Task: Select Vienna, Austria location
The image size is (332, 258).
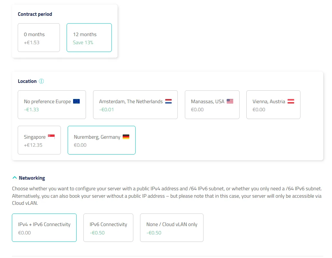Action: (x=273, y=105)
